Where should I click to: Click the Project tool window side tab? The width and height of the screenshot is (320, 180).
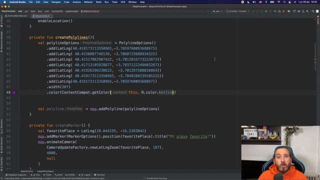point(1,21)
